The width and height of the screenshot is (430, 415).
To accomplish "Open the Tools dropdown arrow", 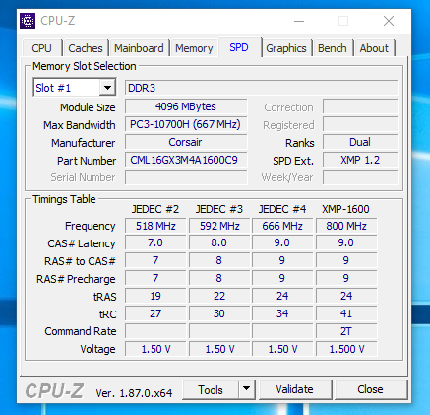I will pyautogui.click(x=247, y=389).
